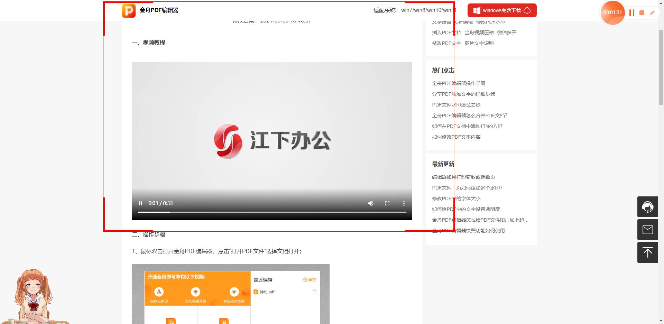Screen dimensions: 664x324
Task: Mute the tutorial video audio
Action: pyautogui.click(x=370, y=203)
